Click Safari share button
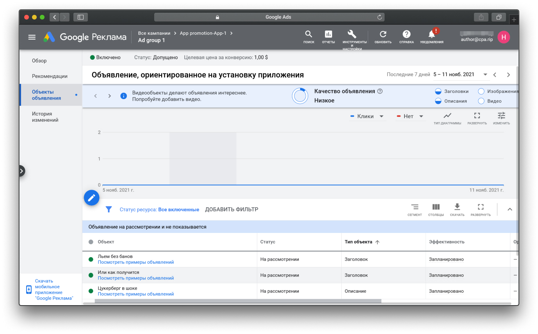Image resolution: width=538 pixels, height=334 pixels. [481, 17]
